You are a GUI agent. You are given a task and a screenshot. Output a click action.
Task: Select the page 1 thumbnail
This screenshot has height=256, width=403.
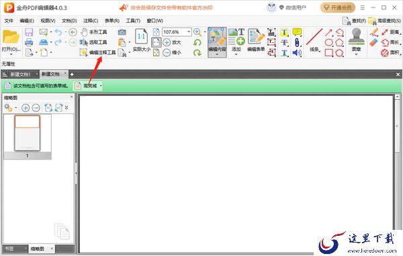[28, 133]
